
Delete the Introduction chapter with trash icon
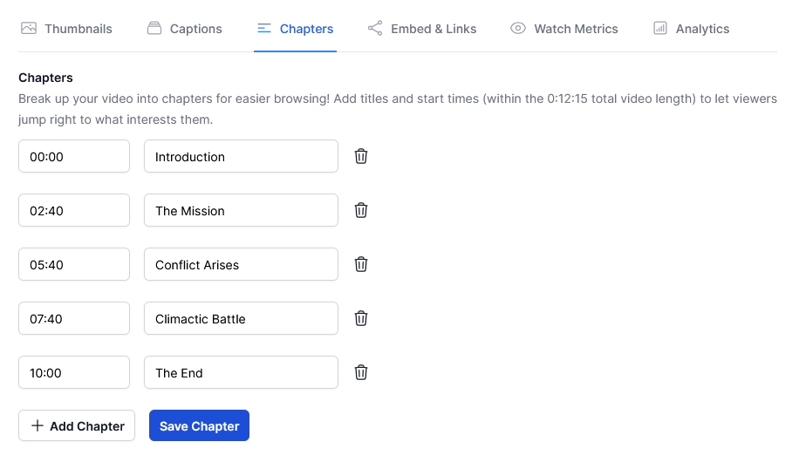[x=361, y=156]
